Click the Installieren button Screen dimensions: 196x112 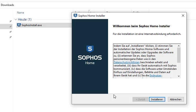157,99
